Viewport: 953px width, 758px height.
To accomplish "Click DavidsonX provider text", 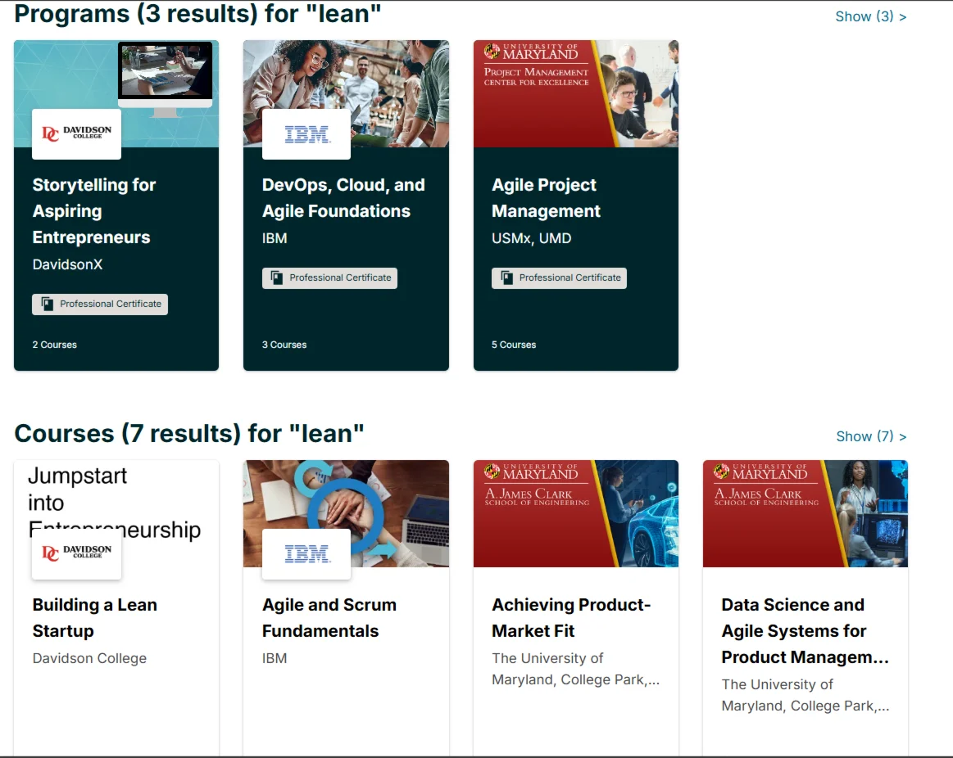I will click(x=67, y=264).
